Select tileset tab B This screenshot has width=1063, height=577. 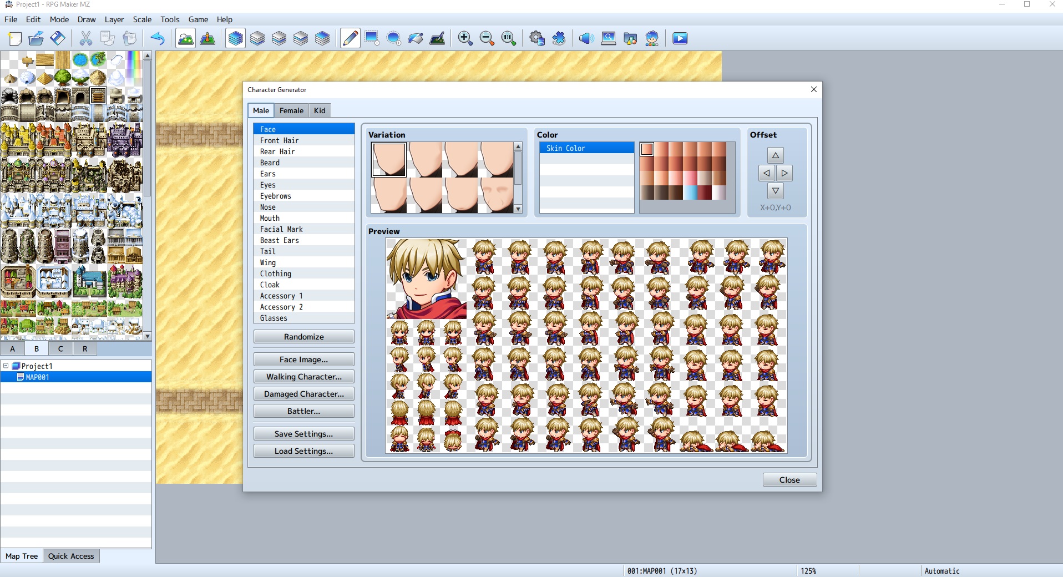point(37,349)
